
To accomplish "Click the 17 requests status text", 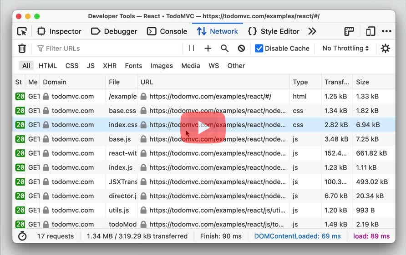I will coord(56,236).
